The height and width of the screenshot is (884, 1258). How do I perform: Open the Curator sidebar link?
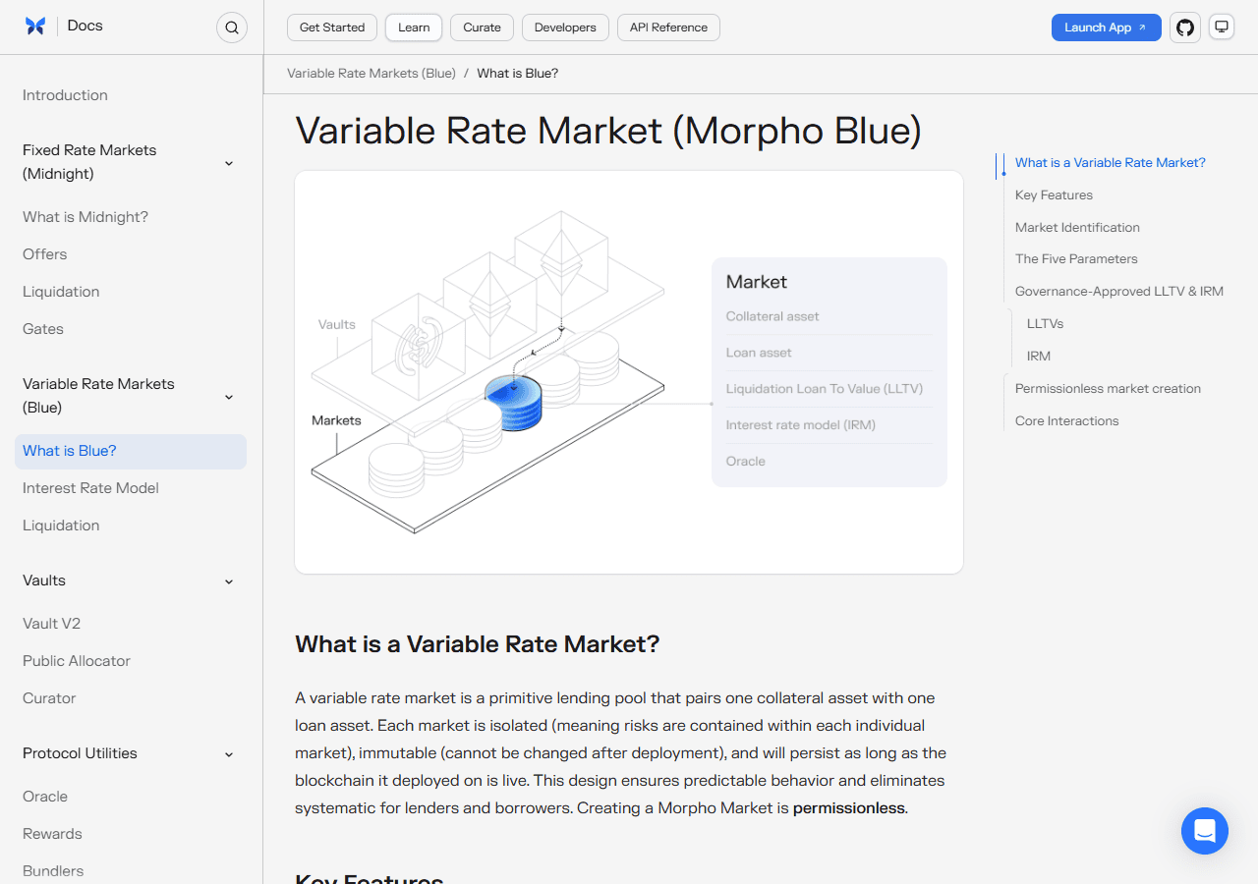tap(49, 698)
